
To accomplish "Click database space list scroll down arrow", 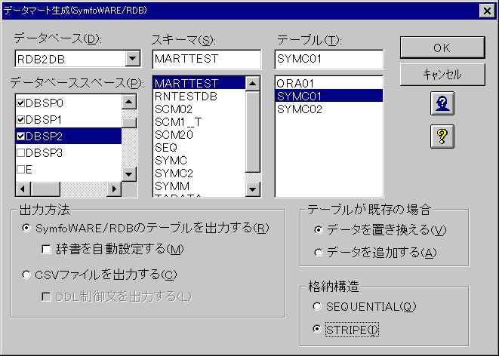I will click(x=129, y=174).
